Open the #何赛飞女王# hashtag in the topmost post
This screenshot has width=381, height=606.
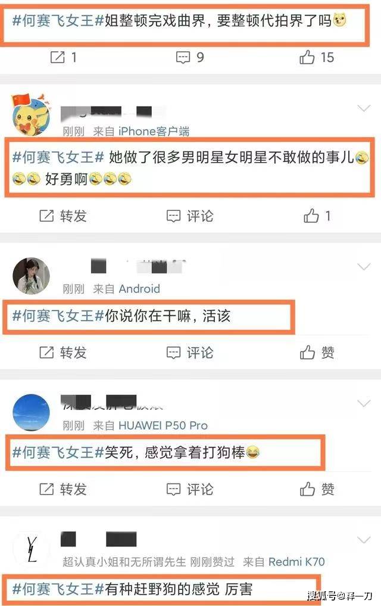[x=58, y=20]
